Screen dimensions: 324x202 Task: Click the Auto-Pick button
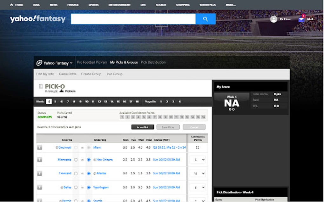click(142, 127)
